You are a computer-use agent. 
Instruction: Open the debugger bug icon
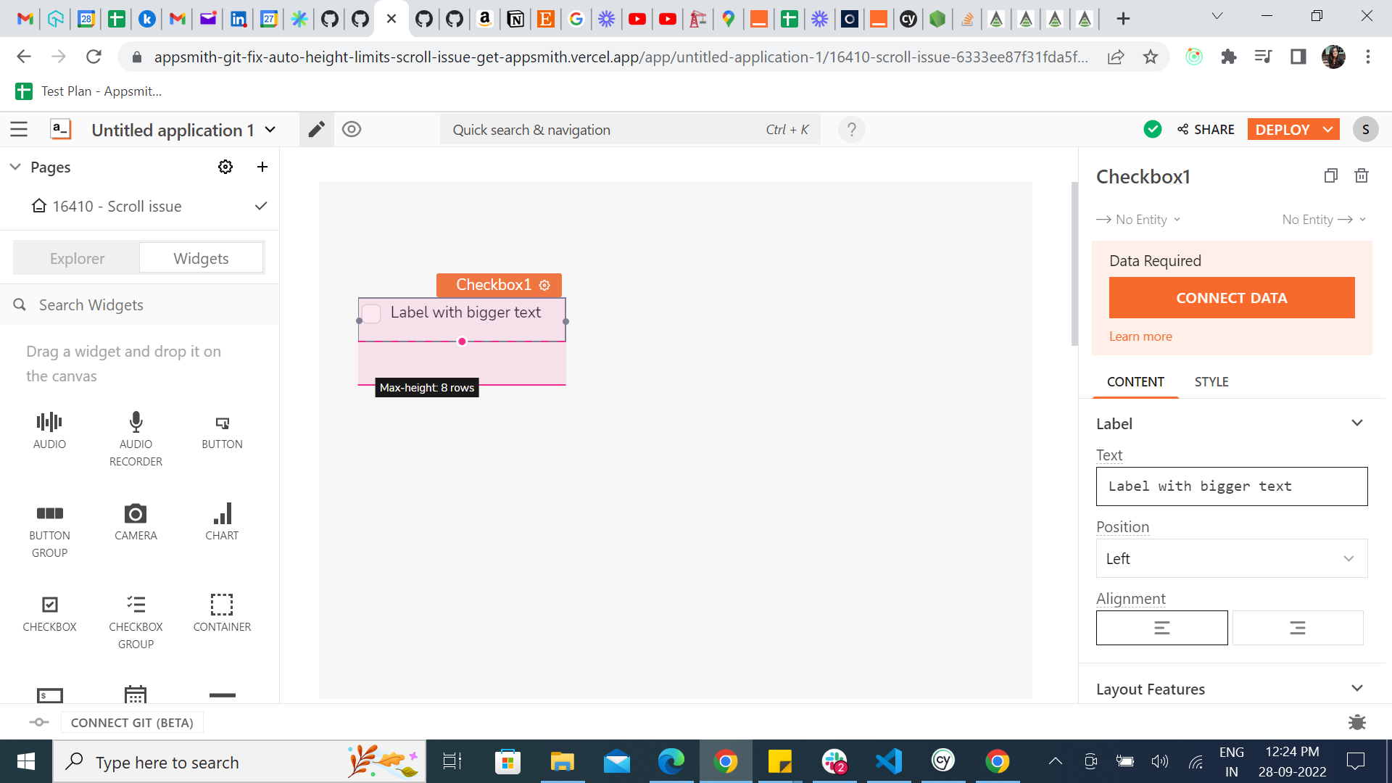1356,722
